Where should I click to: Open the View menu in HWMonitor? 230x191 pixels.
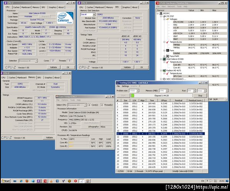tap(163, 7)
